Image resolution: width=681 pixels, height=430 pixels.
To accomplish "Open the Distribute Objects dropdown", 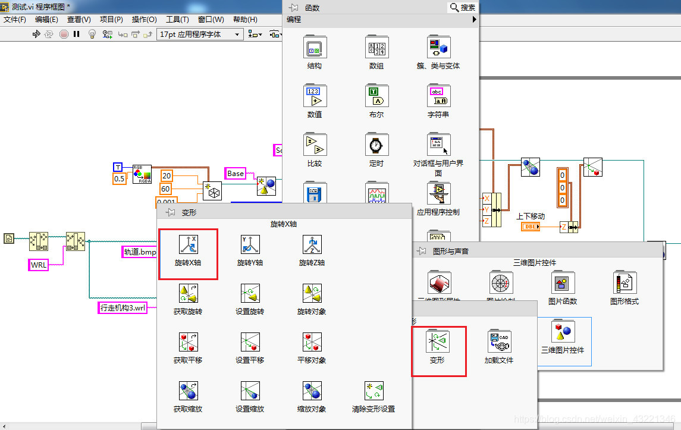I will [x=275, y=34].
